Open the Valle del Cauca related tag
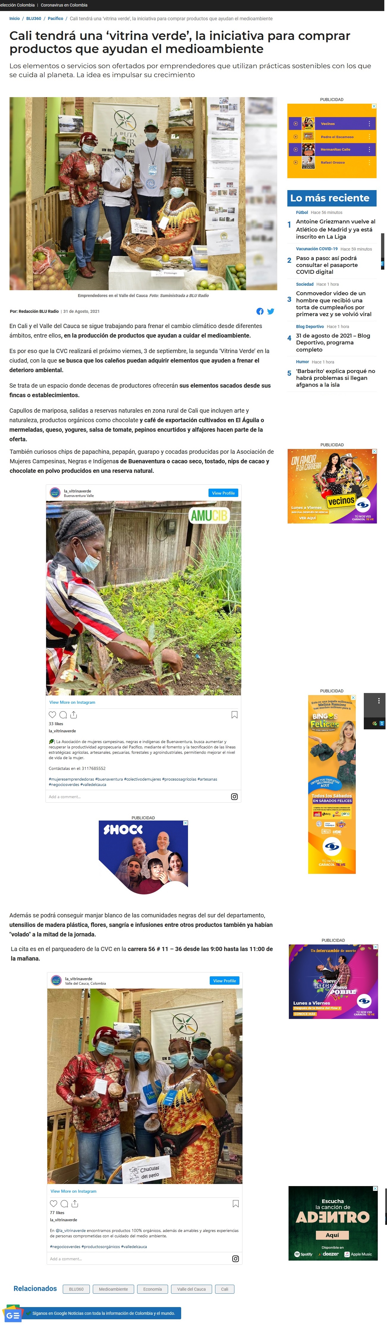This screenshot has height=1330, width=387. (x=191, y=1289)
